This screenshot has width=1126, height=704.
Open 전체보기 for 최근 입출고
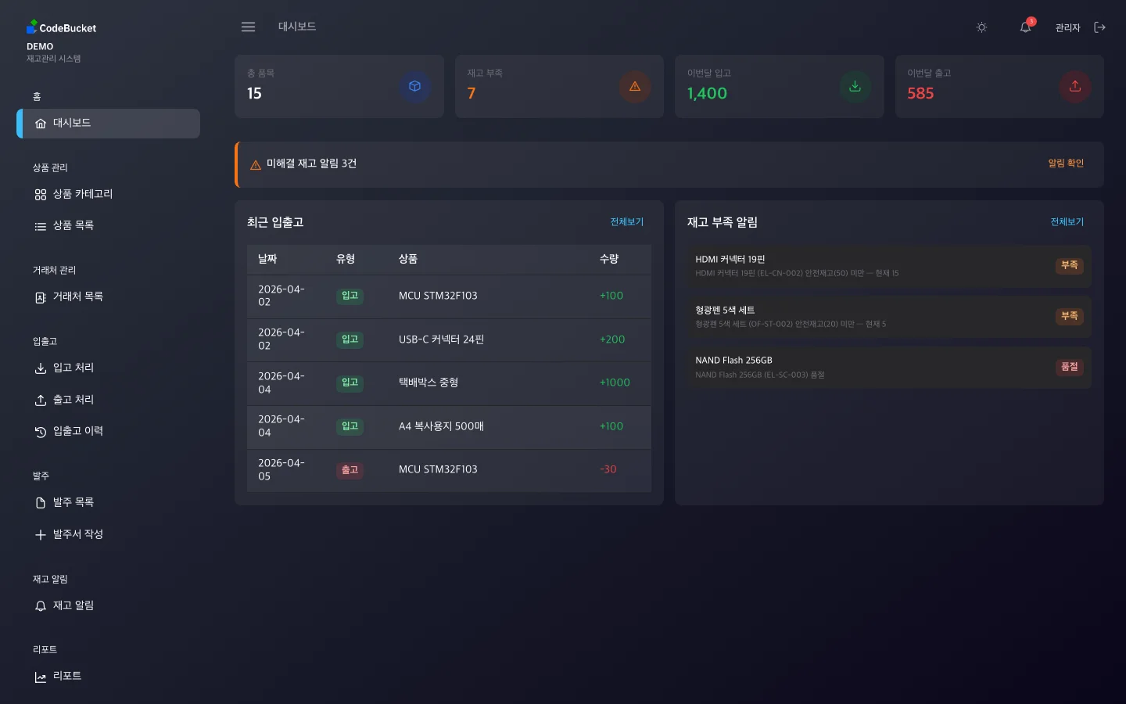pyautogui.click(x=626, y=222)
